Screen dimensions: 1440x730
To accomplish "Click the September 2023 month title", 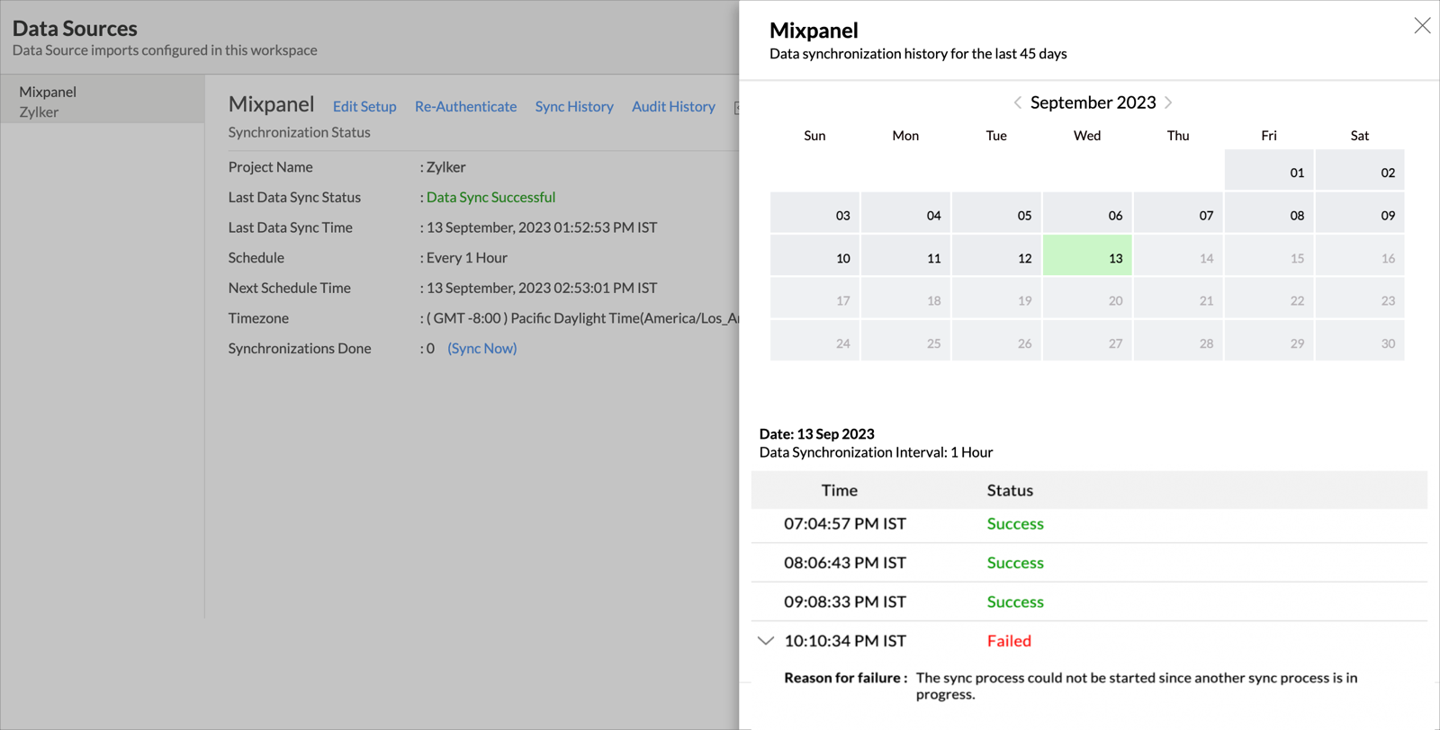I will click(x=1093, y=102).
